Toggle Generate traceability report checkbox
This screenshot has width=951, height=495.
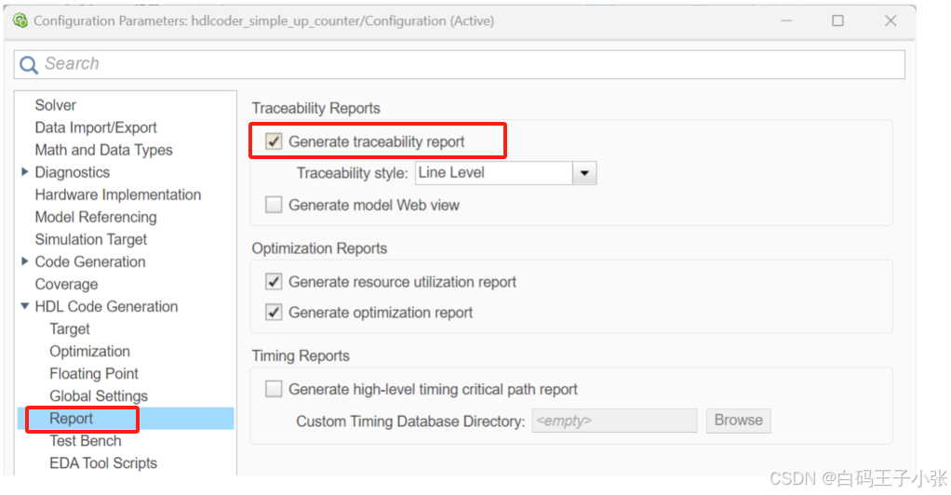pyautogui.click(x=274, y=141)
